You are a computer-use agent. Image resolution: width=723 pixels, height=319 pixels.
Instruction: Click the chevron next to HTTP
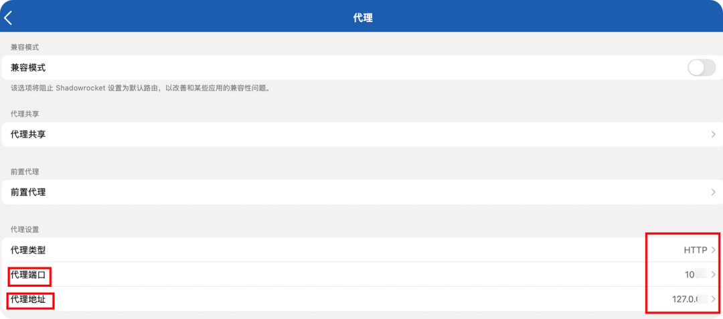714,250
